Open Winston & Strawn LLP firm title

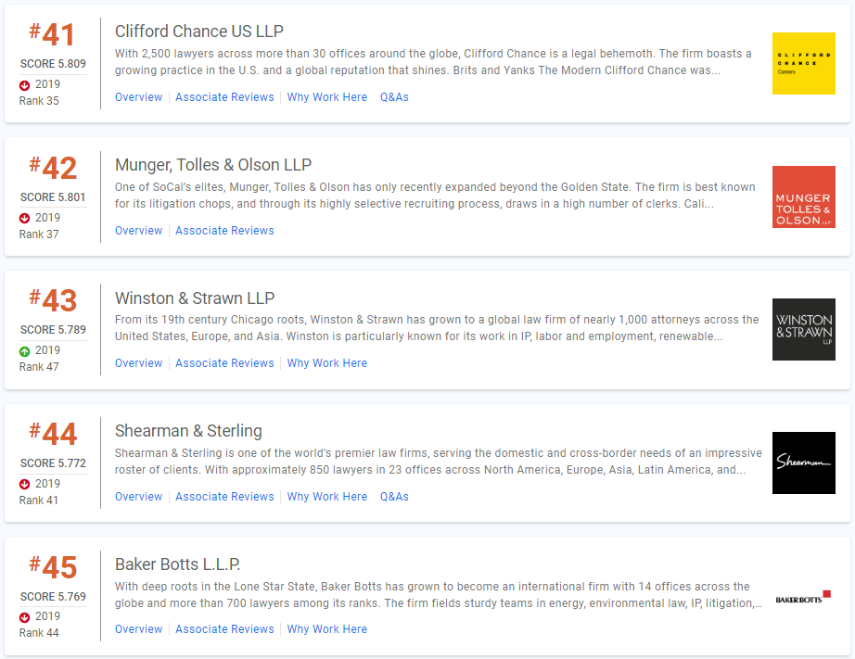pyautogui.click(x=195, y=298)
